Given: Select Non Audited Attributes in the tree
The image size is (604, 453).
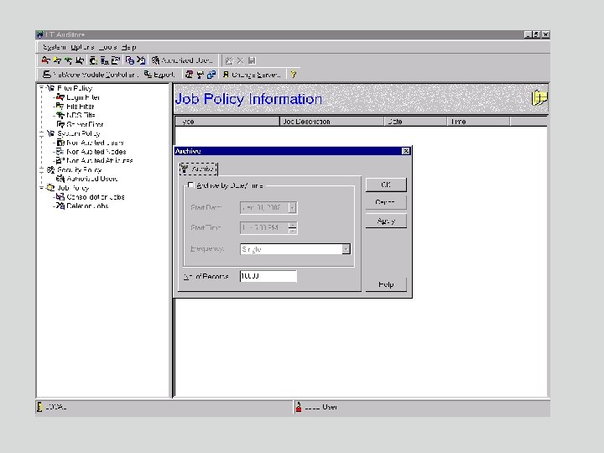Looking at the screenshot, I should pyautogui.click(x=99, y=160).
